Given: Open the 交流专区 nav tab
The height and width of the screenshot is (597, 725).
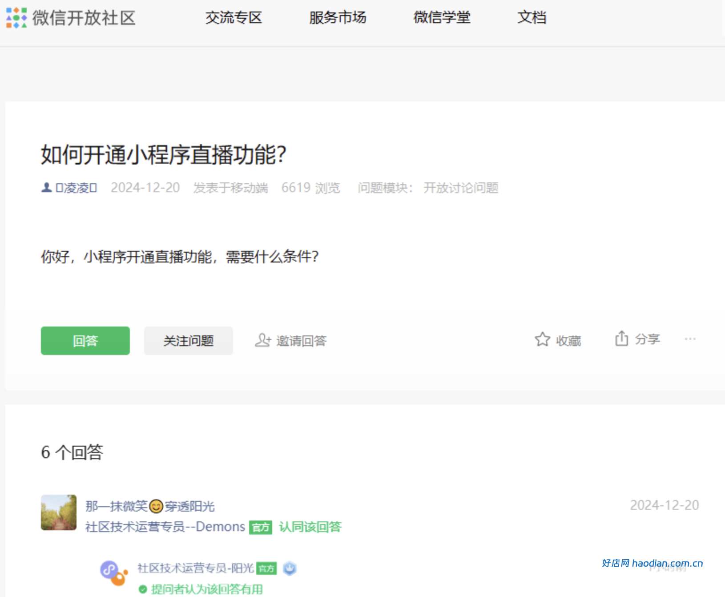Looking at the screenshot, I should [234, 17].
